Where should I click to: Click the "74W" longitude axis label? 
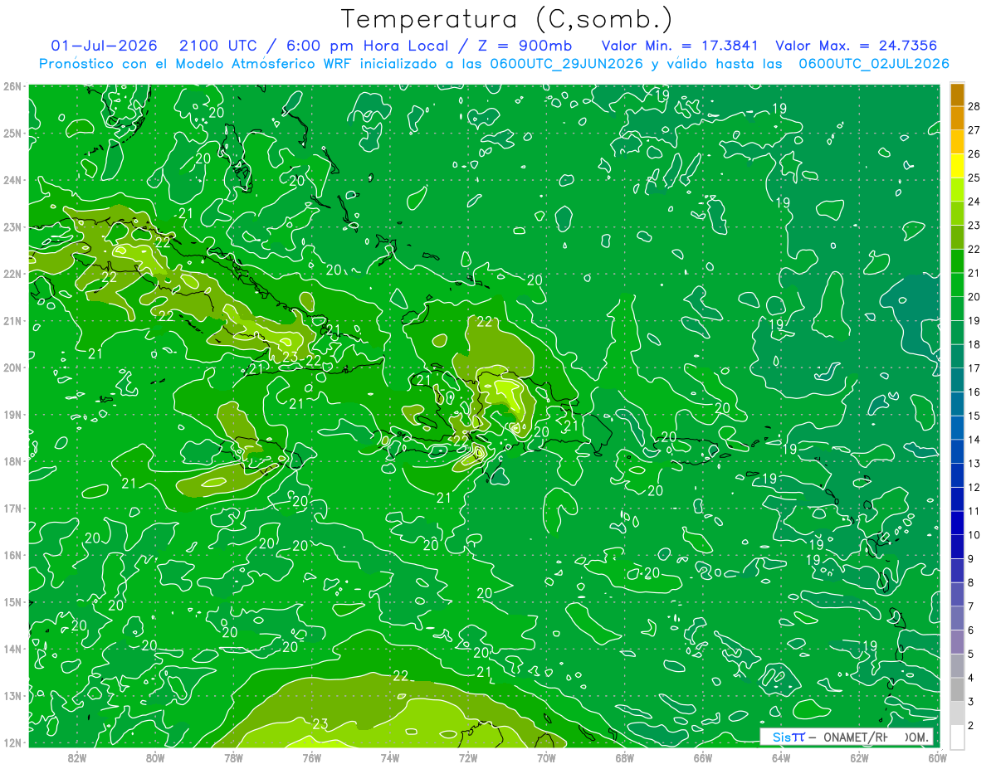click(x=389, y=757)
